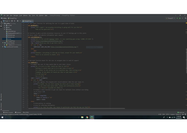
Task: Select Refresher.exe in project tree
Action: coord(10,37)
